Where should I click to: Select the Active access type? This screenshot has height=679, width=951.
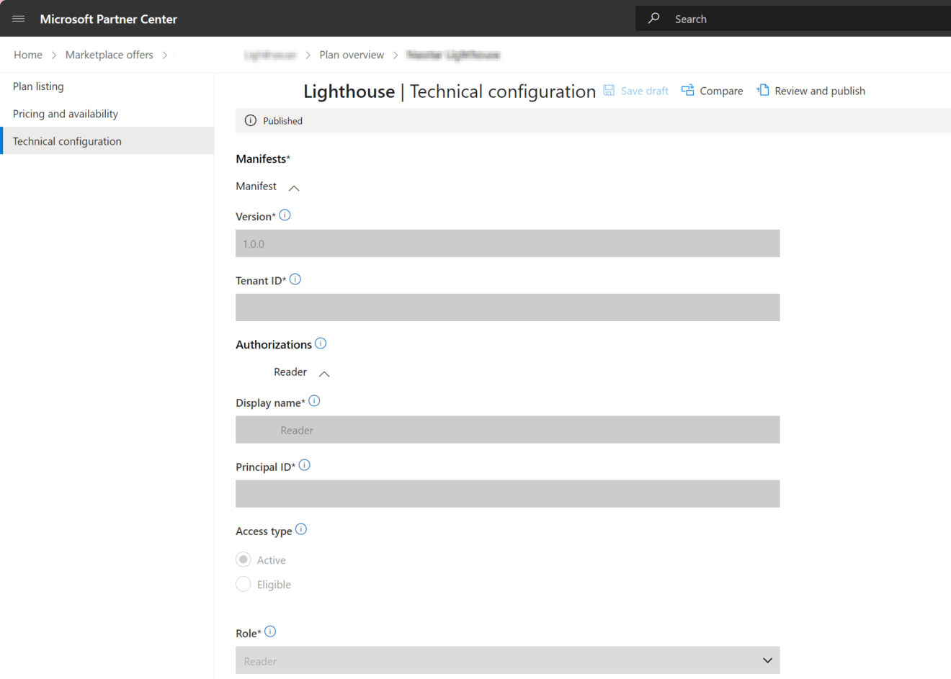[x=243, y=559]
